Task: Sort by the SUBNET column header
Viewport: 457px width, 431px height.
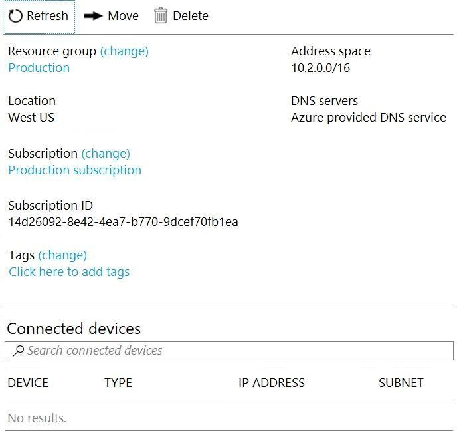Action: [x=401, y=383]
